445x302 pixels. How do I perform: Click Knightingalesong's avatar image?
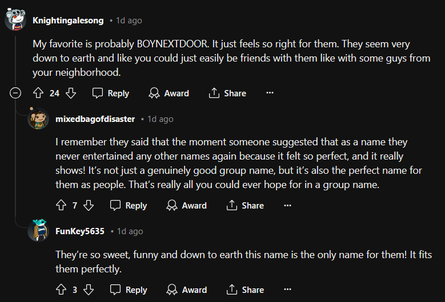point(15,20)
